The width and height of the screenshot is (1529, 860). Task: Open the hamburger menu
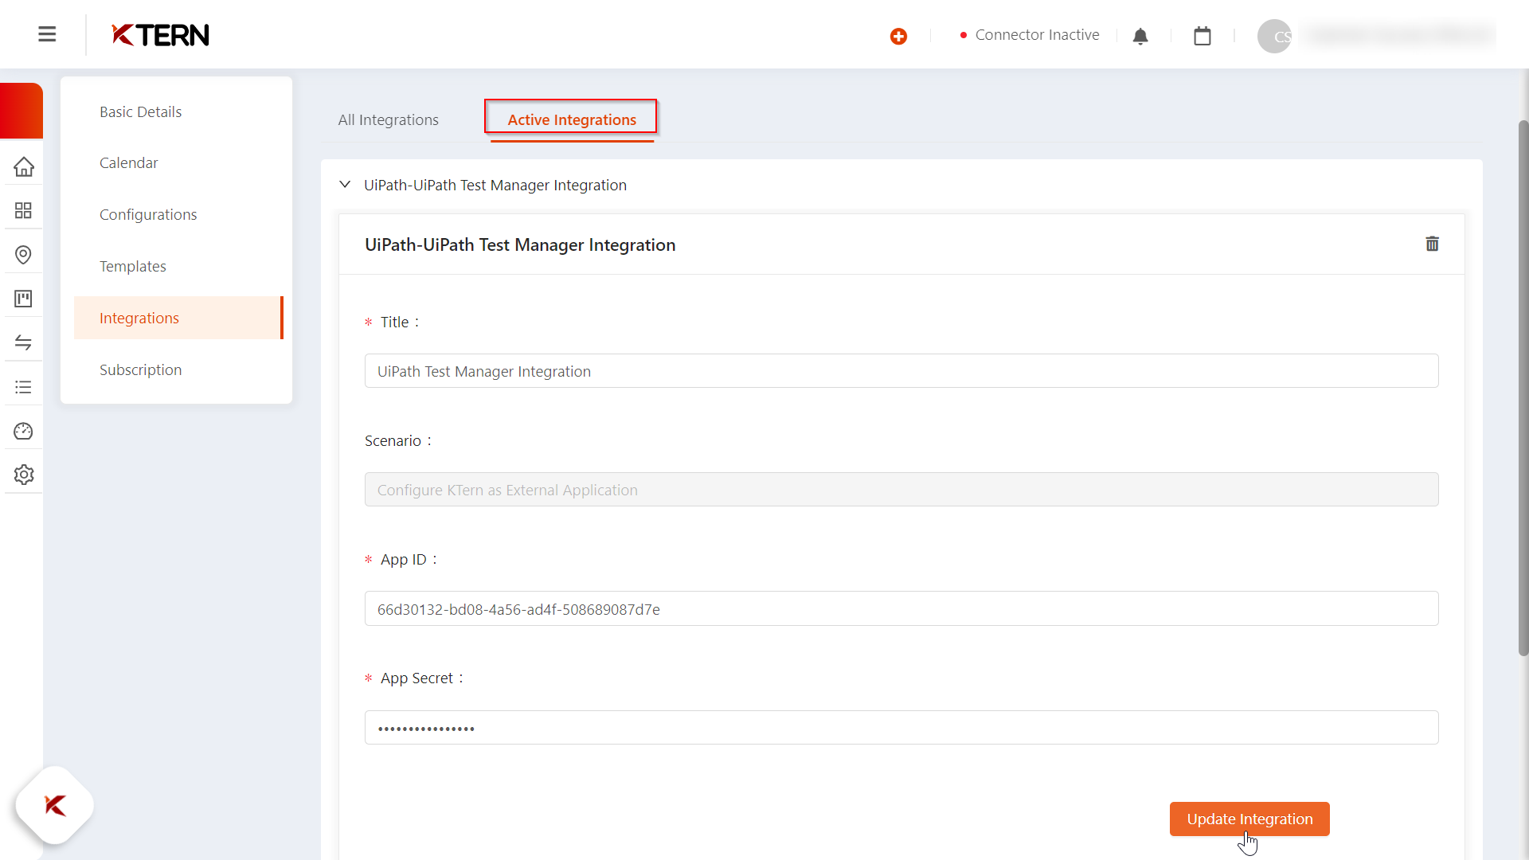click(x=47, y=34)
